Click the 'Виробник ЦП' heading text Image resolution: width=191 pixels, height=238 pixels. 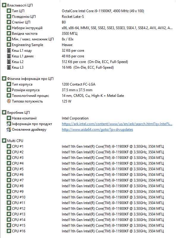[x=18, y=113]
